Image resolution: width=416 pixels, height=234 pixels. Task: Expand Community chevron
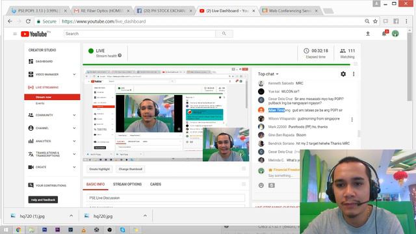[x=74, y=115]
